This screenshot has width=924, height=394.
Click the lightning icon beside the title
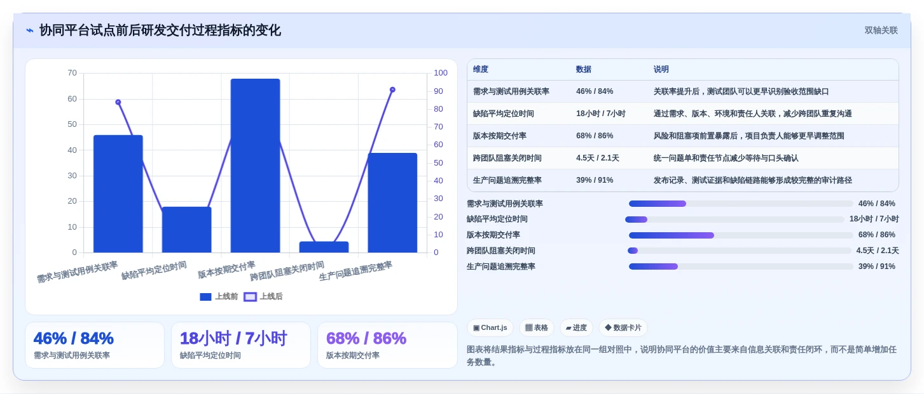tap(30, 30)
